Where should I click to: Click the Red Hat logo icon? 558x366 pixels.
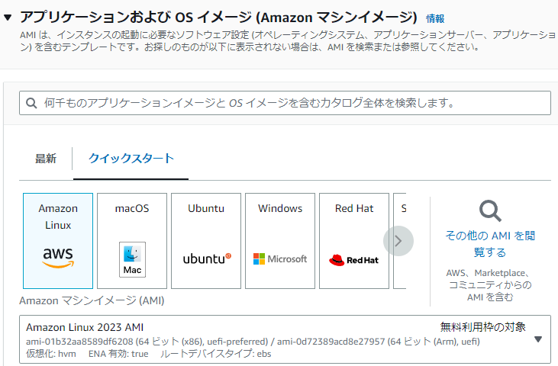(x=354, y=260)
